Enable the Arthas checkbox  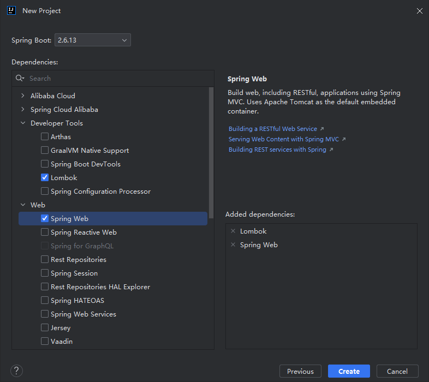(x=45, y=136)
